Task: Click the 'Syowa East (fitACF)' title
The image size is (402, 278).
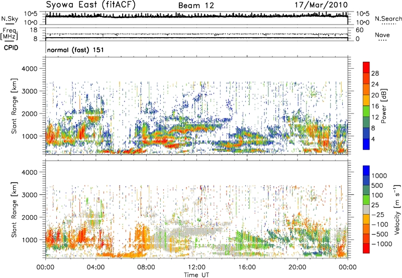Action: 91,5
